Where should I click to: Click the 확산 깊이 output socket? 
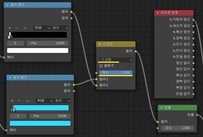coord(193,75)
